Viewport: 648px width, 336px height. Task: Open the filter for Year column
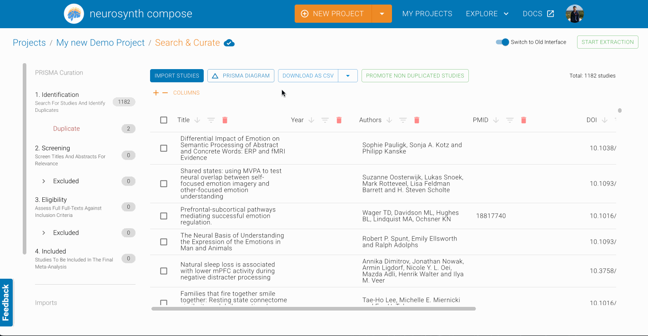(x=325, y=120)
